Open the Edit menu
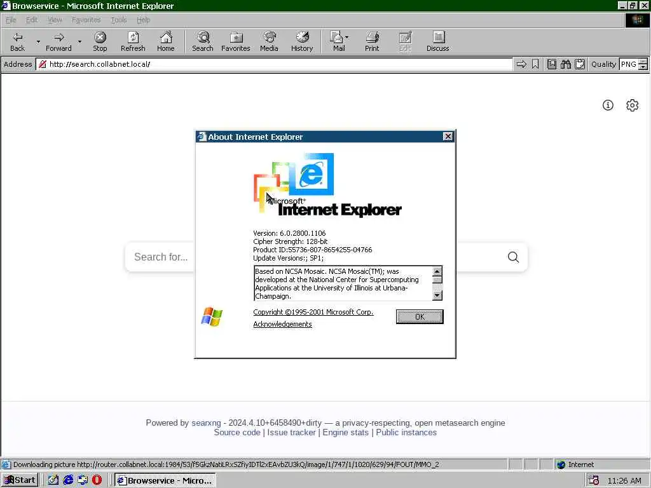 coord(32,20)
